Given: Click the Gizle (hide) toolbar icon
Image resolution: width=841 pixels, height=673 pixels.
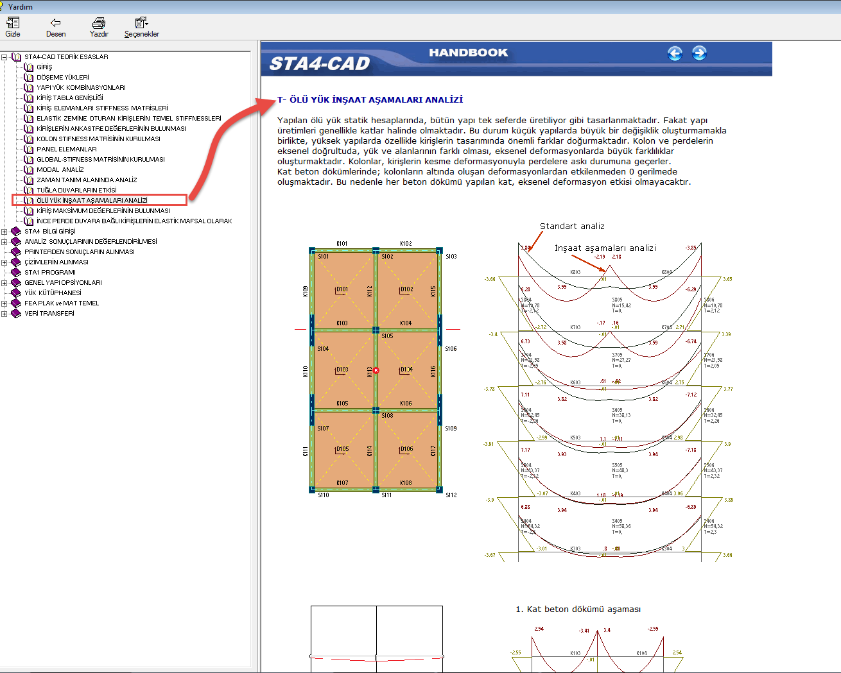Looking at the screenshot, I should [x=13, y=22].
